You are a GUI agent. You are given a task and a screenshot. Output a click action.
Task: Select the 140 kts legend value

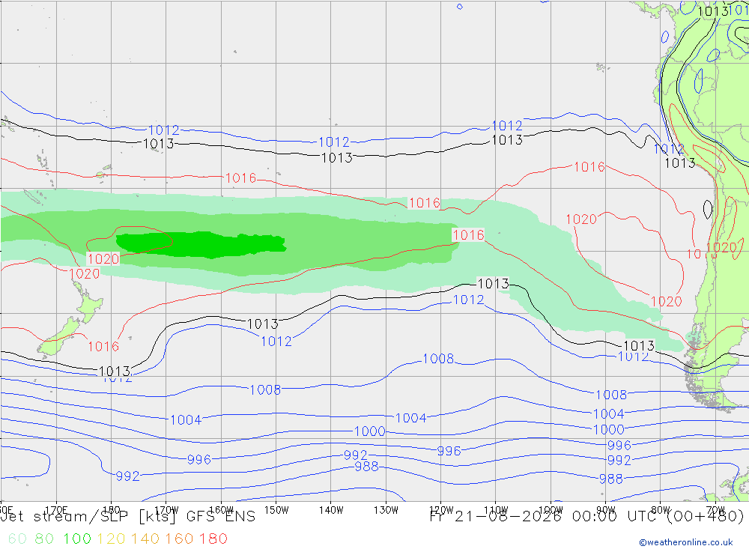click(145, 539)
